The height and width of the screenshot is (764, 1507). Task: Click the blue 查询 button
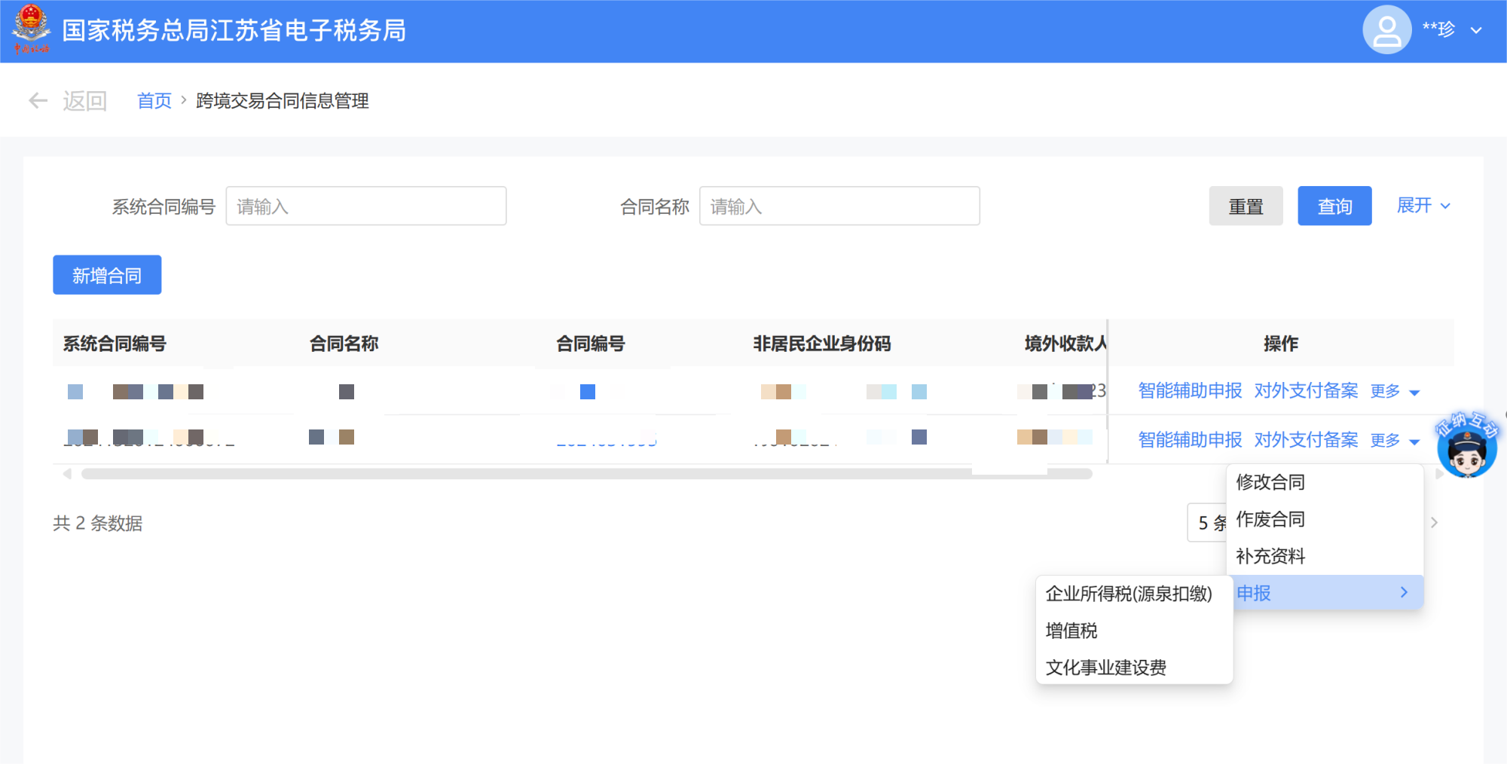click(x=1334, y=206)
